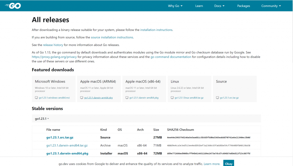Click checksum starting with 6ee44e298379
This screenshot has height=166, width=293.
[209, 137]
